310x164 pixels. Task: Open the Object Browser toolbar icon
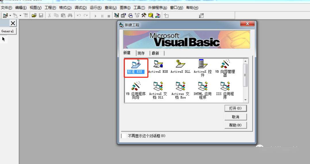point(137,15)
